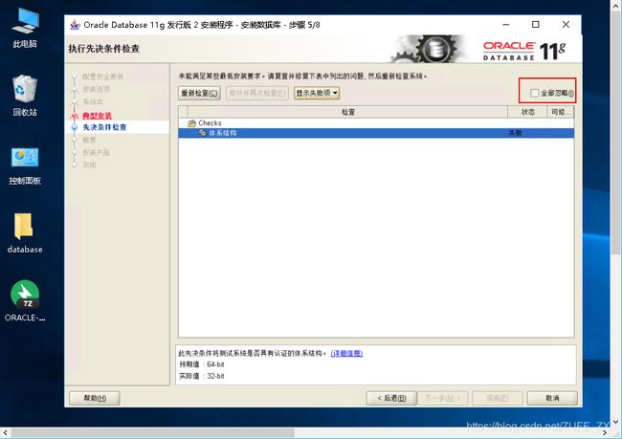Minimize the Oracle installer window
This screenshot has width=622, height=439.
pos(506,25)
